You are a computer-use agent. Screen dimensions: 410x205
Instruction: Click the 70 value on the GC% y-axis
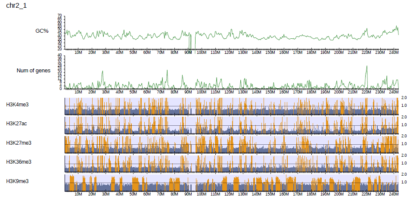tap(59, 16)
